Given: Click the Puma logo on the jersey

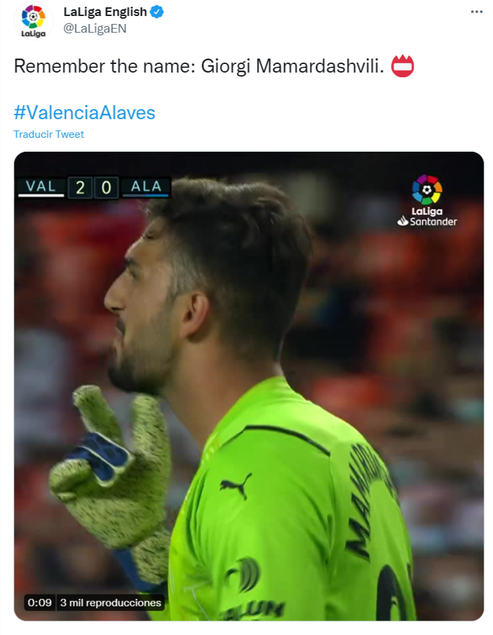Looking at the screenshot, I should 235,485.
